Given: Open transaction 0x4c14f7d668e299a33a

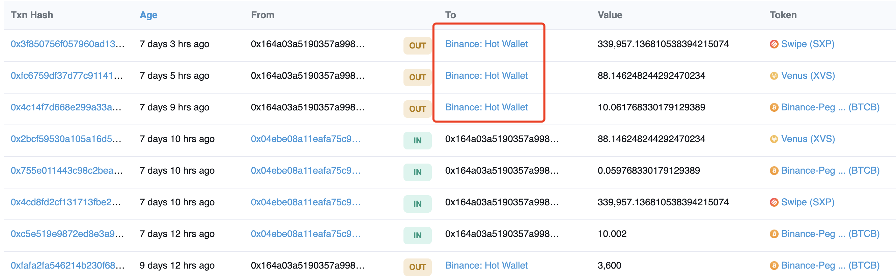Looking at the screenshot, I should (66, 107).
